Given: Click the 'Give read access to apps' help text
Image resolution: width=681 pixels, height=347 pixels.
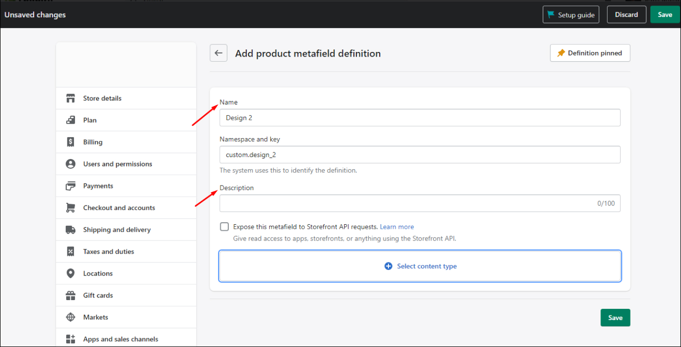Looking at the screenshot, I should coord(345,238).
